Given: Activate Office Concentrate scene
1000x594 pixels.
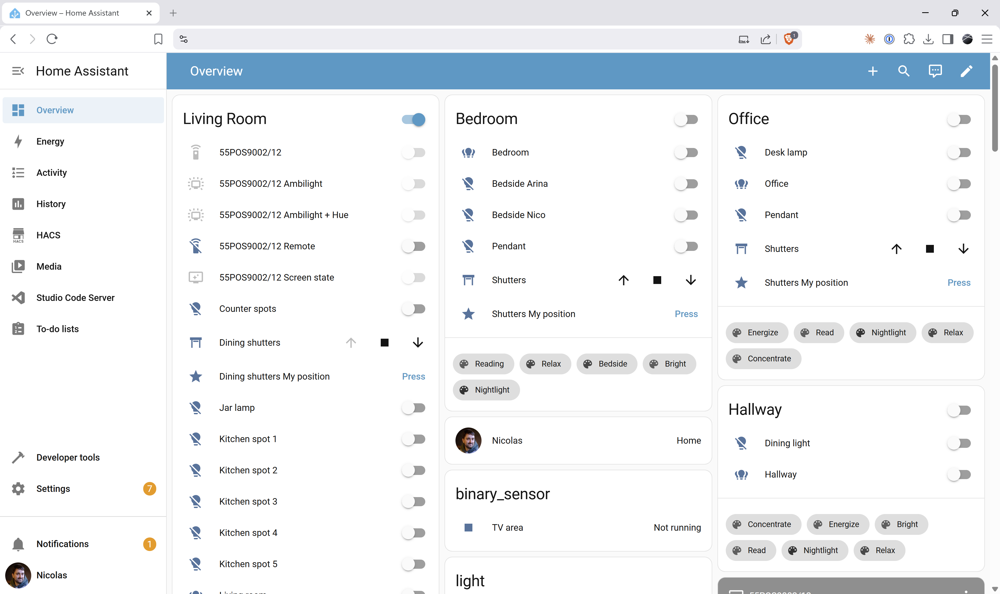Looking at the screenshot, I should 763,359.
